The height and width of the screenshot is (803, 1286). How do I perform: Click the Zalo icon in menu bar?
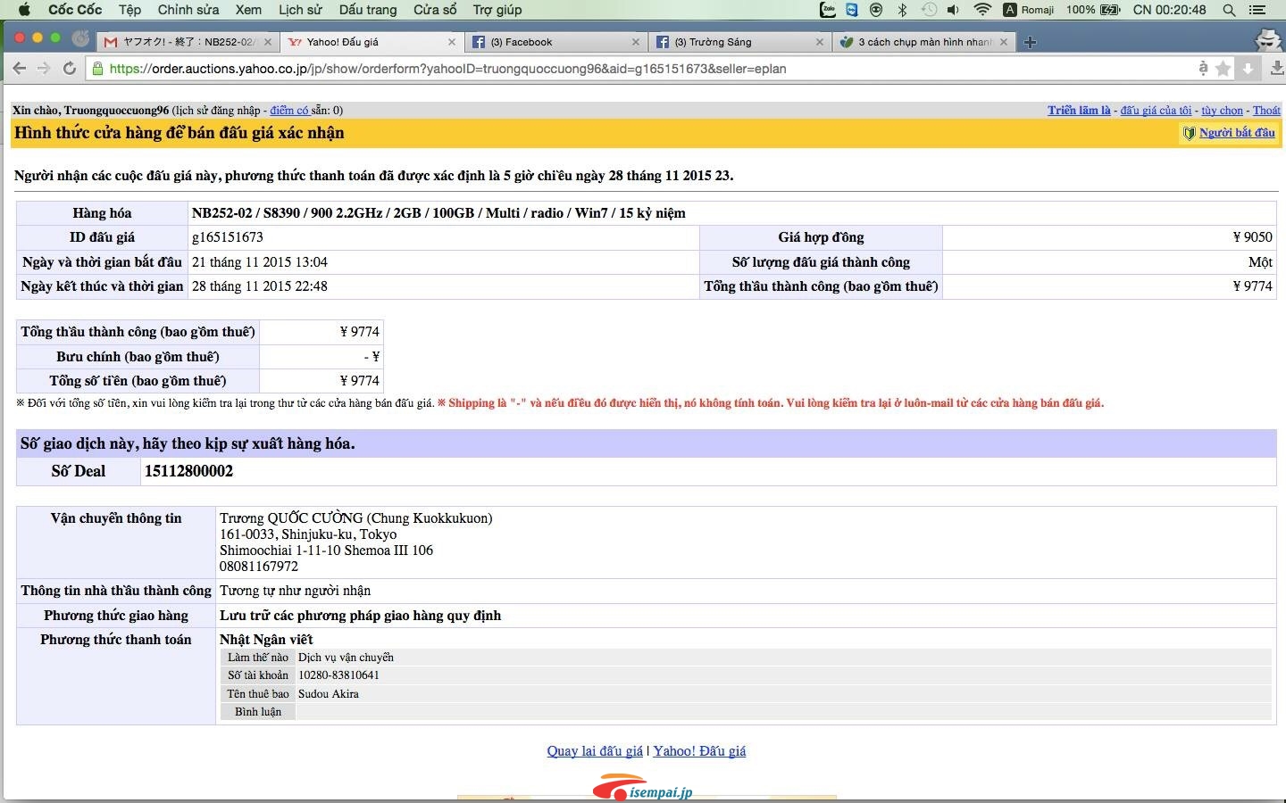(828, 10)
